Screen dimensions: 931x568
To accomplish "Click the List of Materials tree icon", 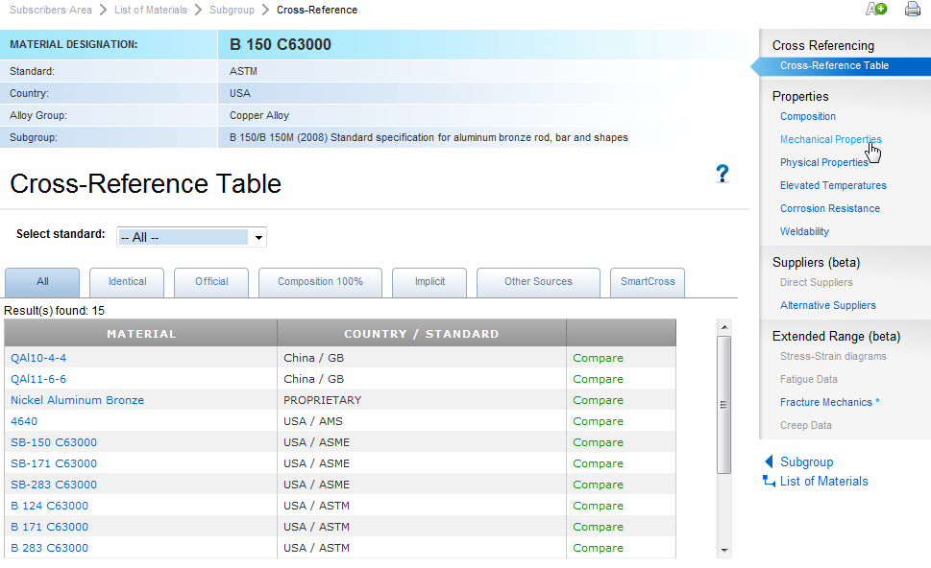I will 769,482.
